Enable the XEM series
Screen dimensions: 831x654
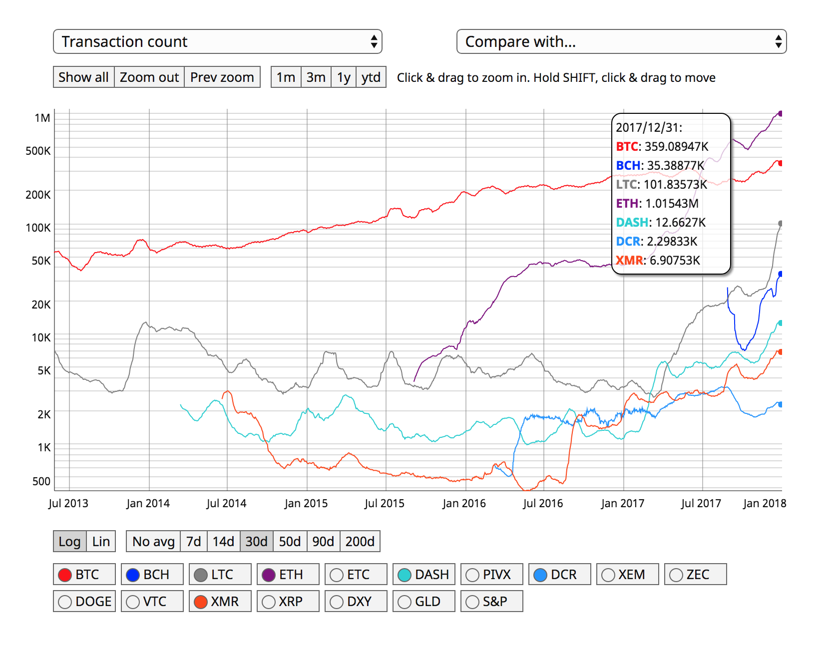tap(628, 574)
